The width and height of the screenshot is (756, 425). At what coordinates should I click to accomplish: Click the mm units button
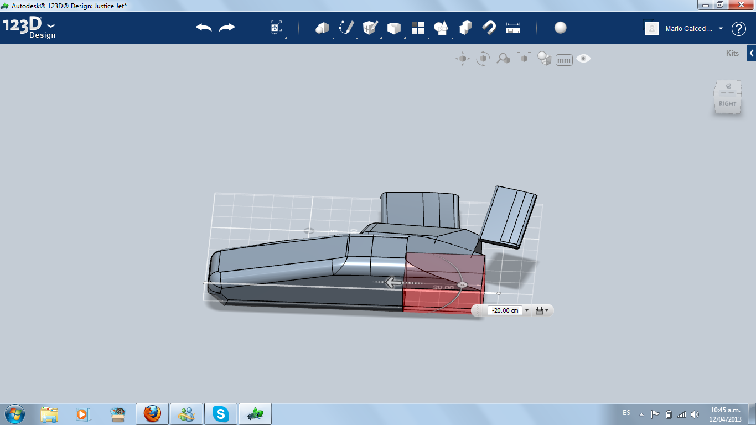coord(564,60)
